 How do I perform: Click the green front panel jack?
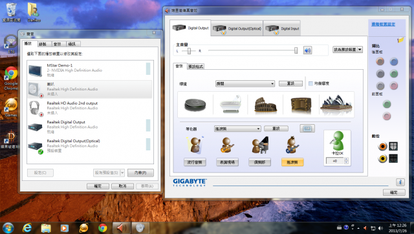[387, 104]
